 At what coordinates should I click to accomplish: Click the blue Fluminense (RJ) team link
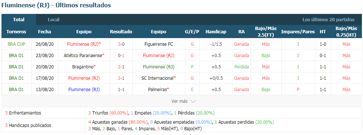click(84, 89)
